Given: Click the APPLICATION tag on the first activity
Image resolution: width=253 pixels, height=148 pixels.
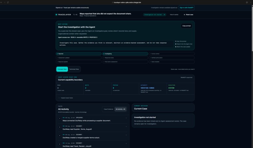Looking at the screenshot, I should (79, 118).
